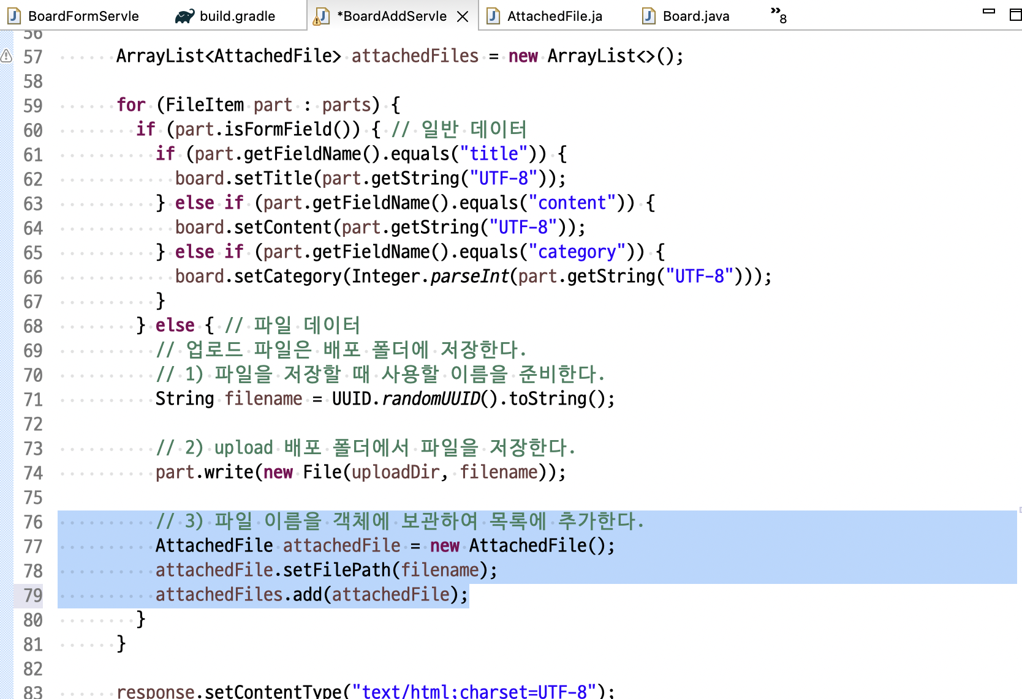The width and height of the screenshot is (1022, 699).
Task: Click the closing brace on line 81
Action: [121, 643]
